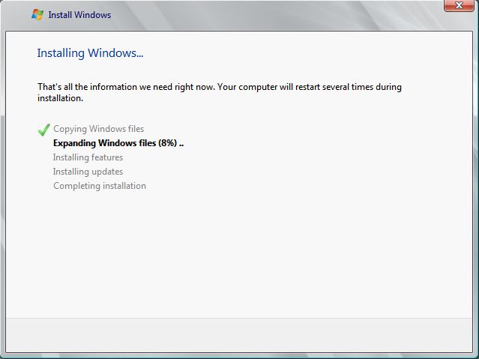
Task: Click 'Expanding Windows files (8%)' step
Action: (x=118, y=143)
